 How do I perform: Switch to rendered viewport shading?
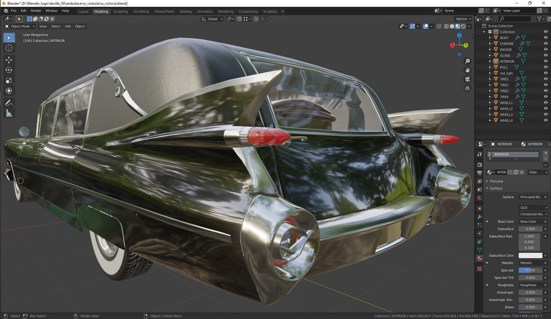tap(463, 26)
